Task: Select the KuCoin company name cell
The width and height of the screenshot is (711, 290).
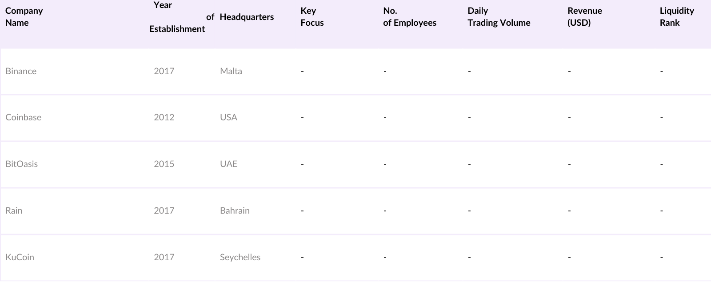Action: (x=20, y=257)
